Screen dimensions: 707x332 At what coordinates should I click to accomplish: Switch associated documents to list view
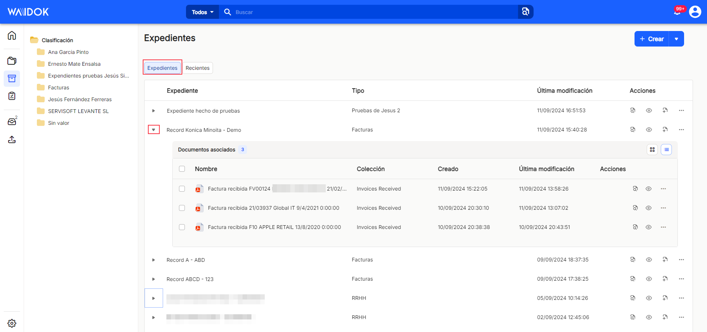point(666,150)
